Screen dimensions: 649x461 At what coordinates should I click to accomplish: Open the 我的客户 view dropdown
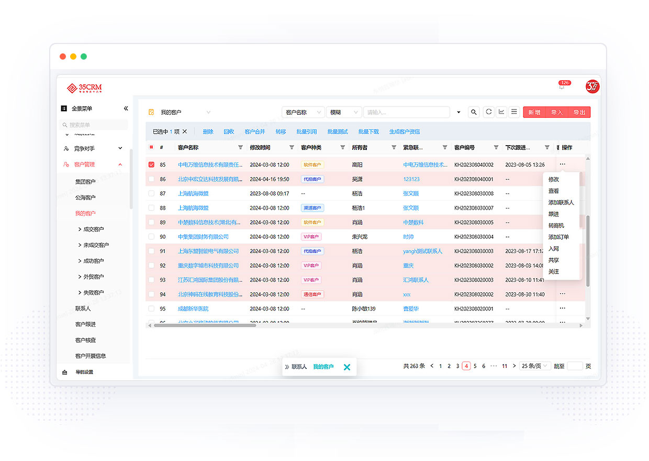(x=185, y=112)
